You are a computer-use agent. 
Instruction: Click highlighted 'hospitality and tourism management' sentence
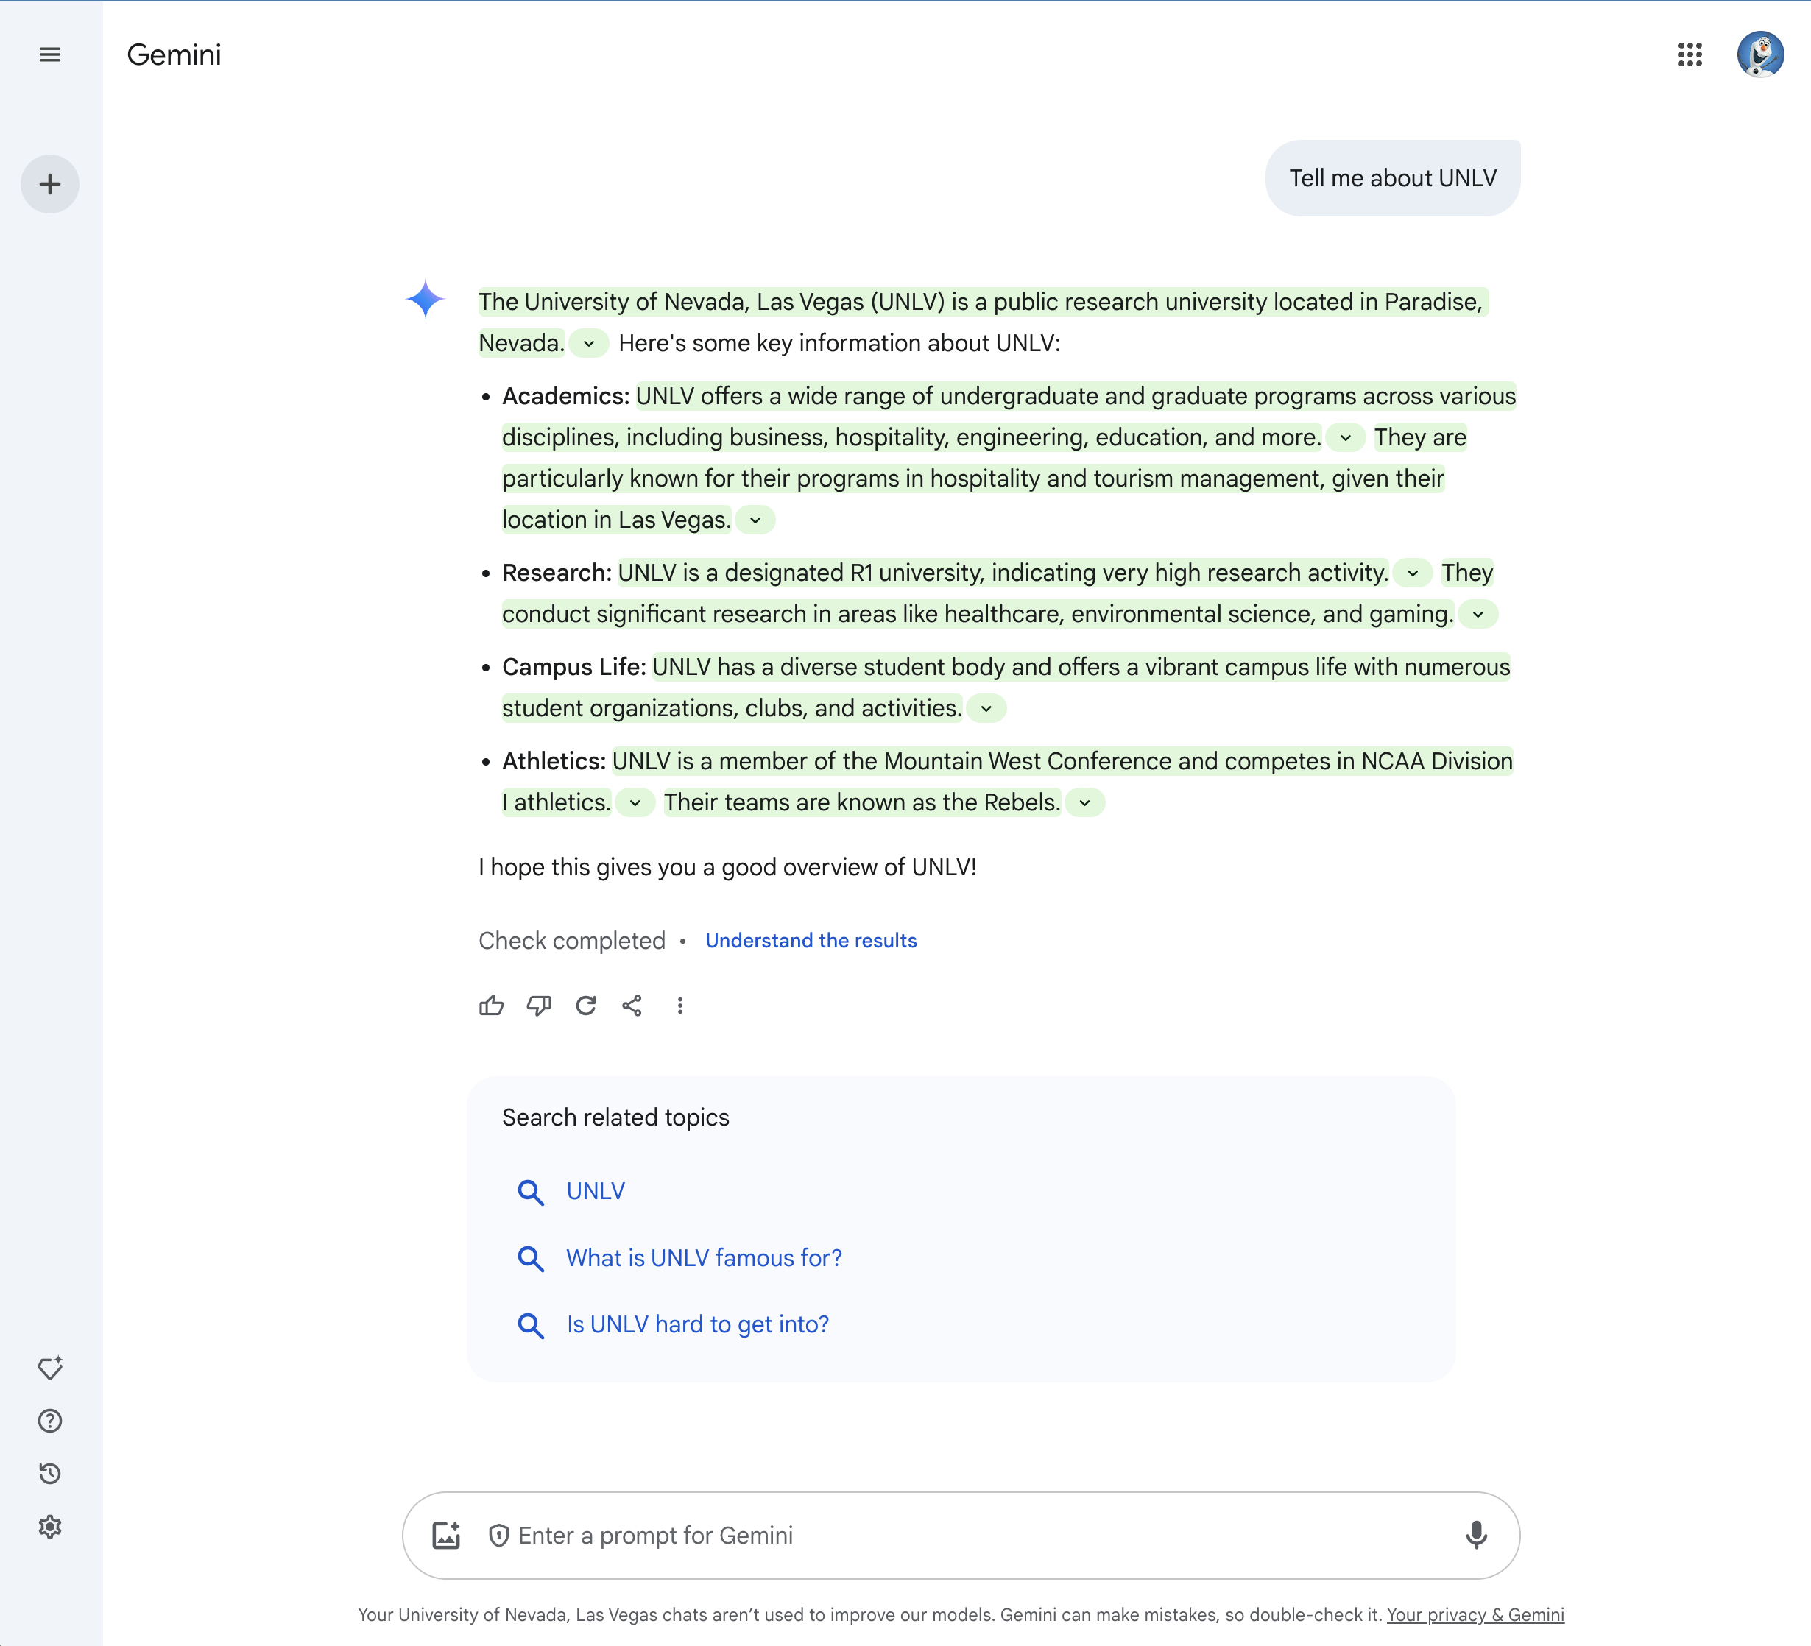click(973, 479)
